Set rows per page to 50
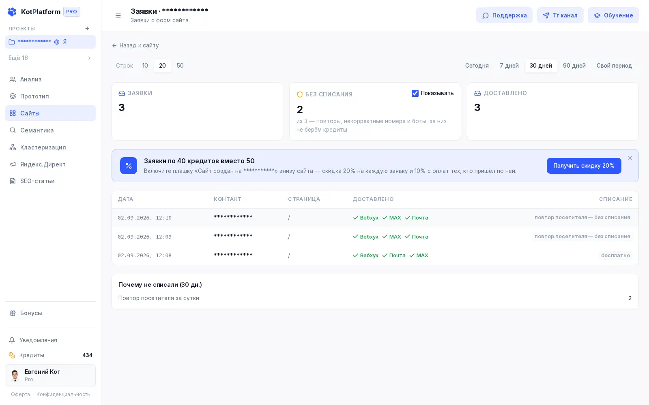Screen dimensions: 649x405 pyautogui.click(x=180, y=66)
